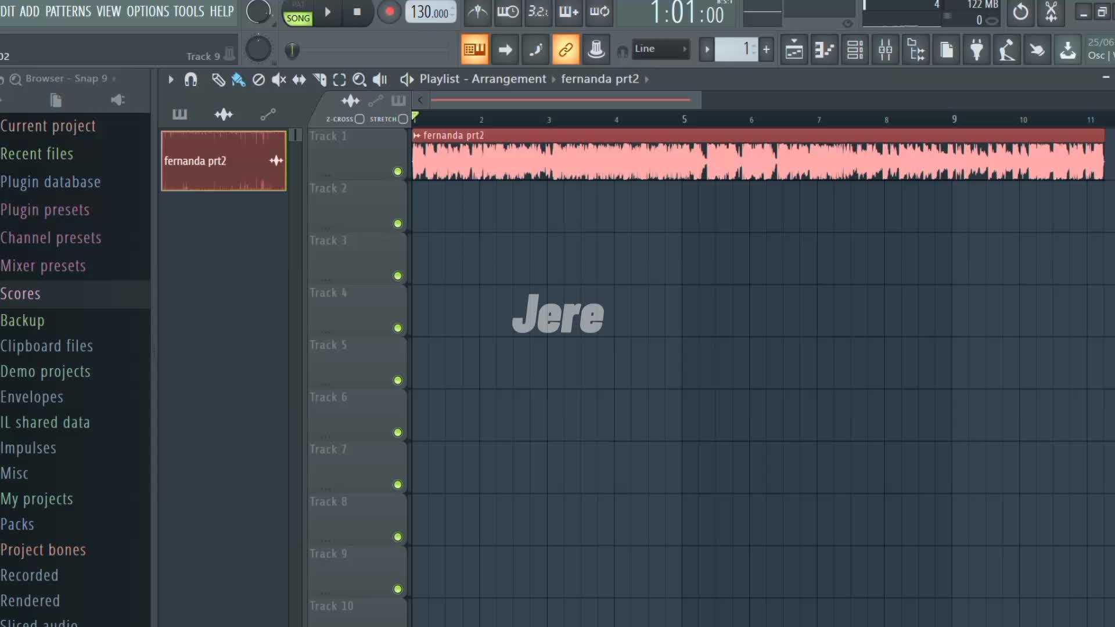Open the TOOLS menu
The width and height of the screenshot is (1115, 627).
point(189,11)
